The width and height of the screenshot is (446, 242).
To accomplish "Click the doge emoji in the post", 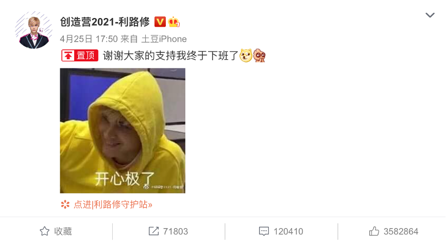I will click(x=246, y=56).
